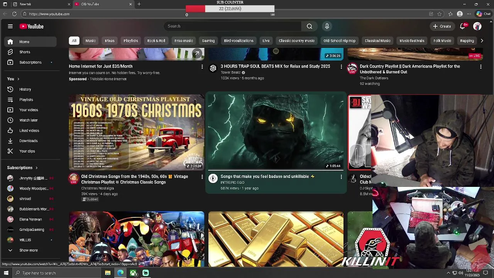Open Songs that make you feel badass title
Viewport: 494px width, 278px height.
(268, 176)
